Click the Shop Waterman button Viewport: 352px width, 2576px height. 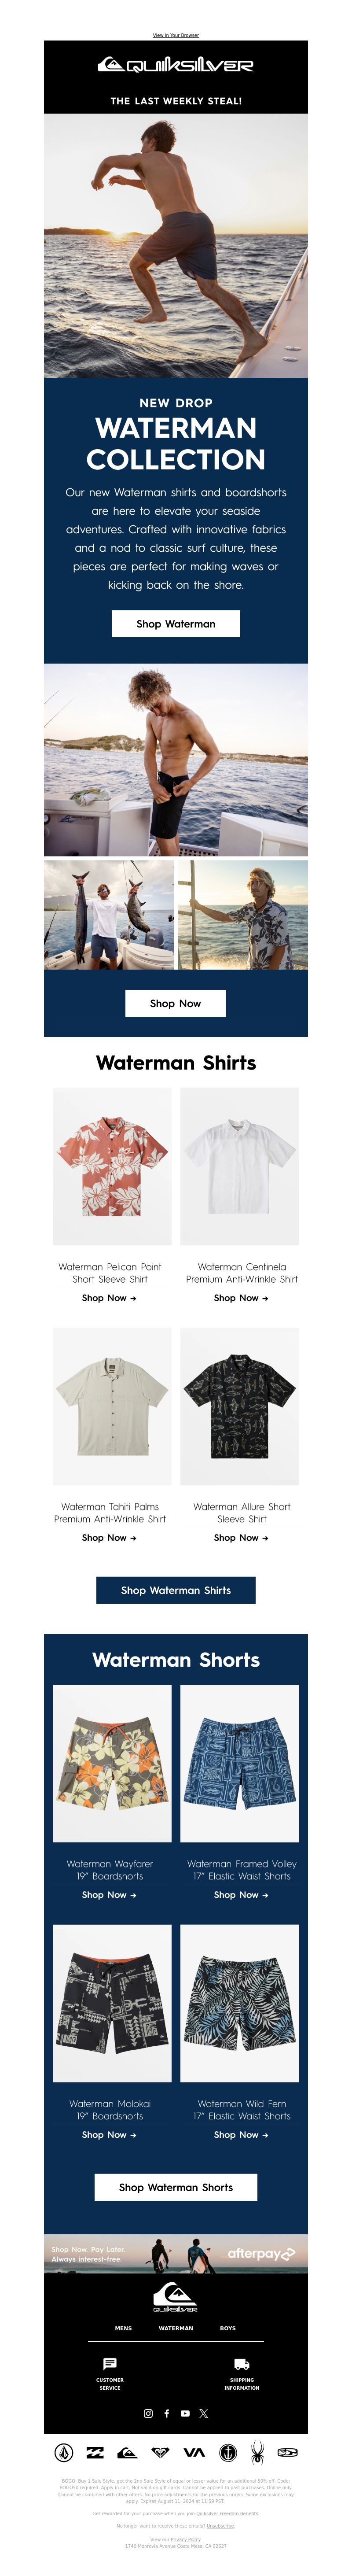point(176,624)
